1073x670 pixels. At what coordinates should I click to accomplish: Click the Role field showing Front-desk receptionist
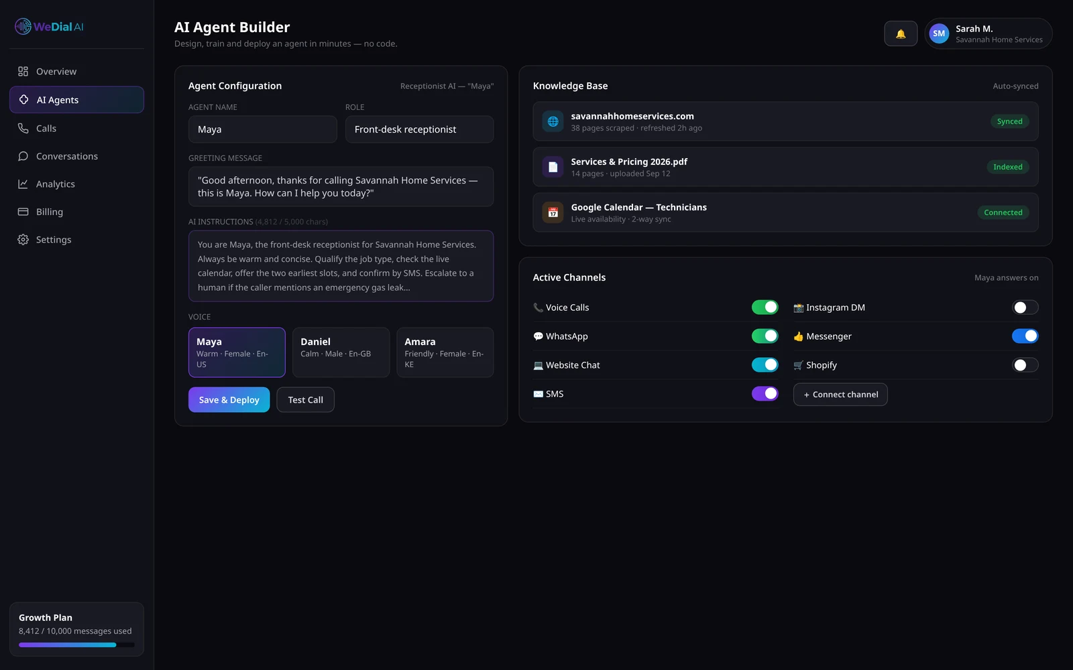pos(419,129)
